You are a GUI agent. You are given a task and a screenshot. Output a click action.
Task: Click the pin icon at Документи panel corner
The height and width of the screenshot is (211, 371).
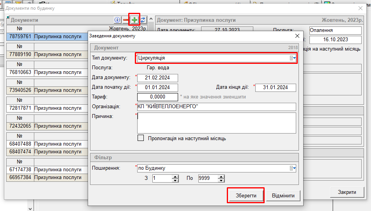coord(8,17)
